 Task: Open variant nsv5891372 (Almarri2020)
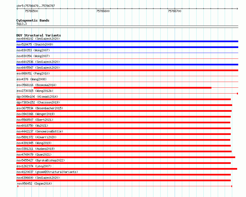tap(36, 137)
